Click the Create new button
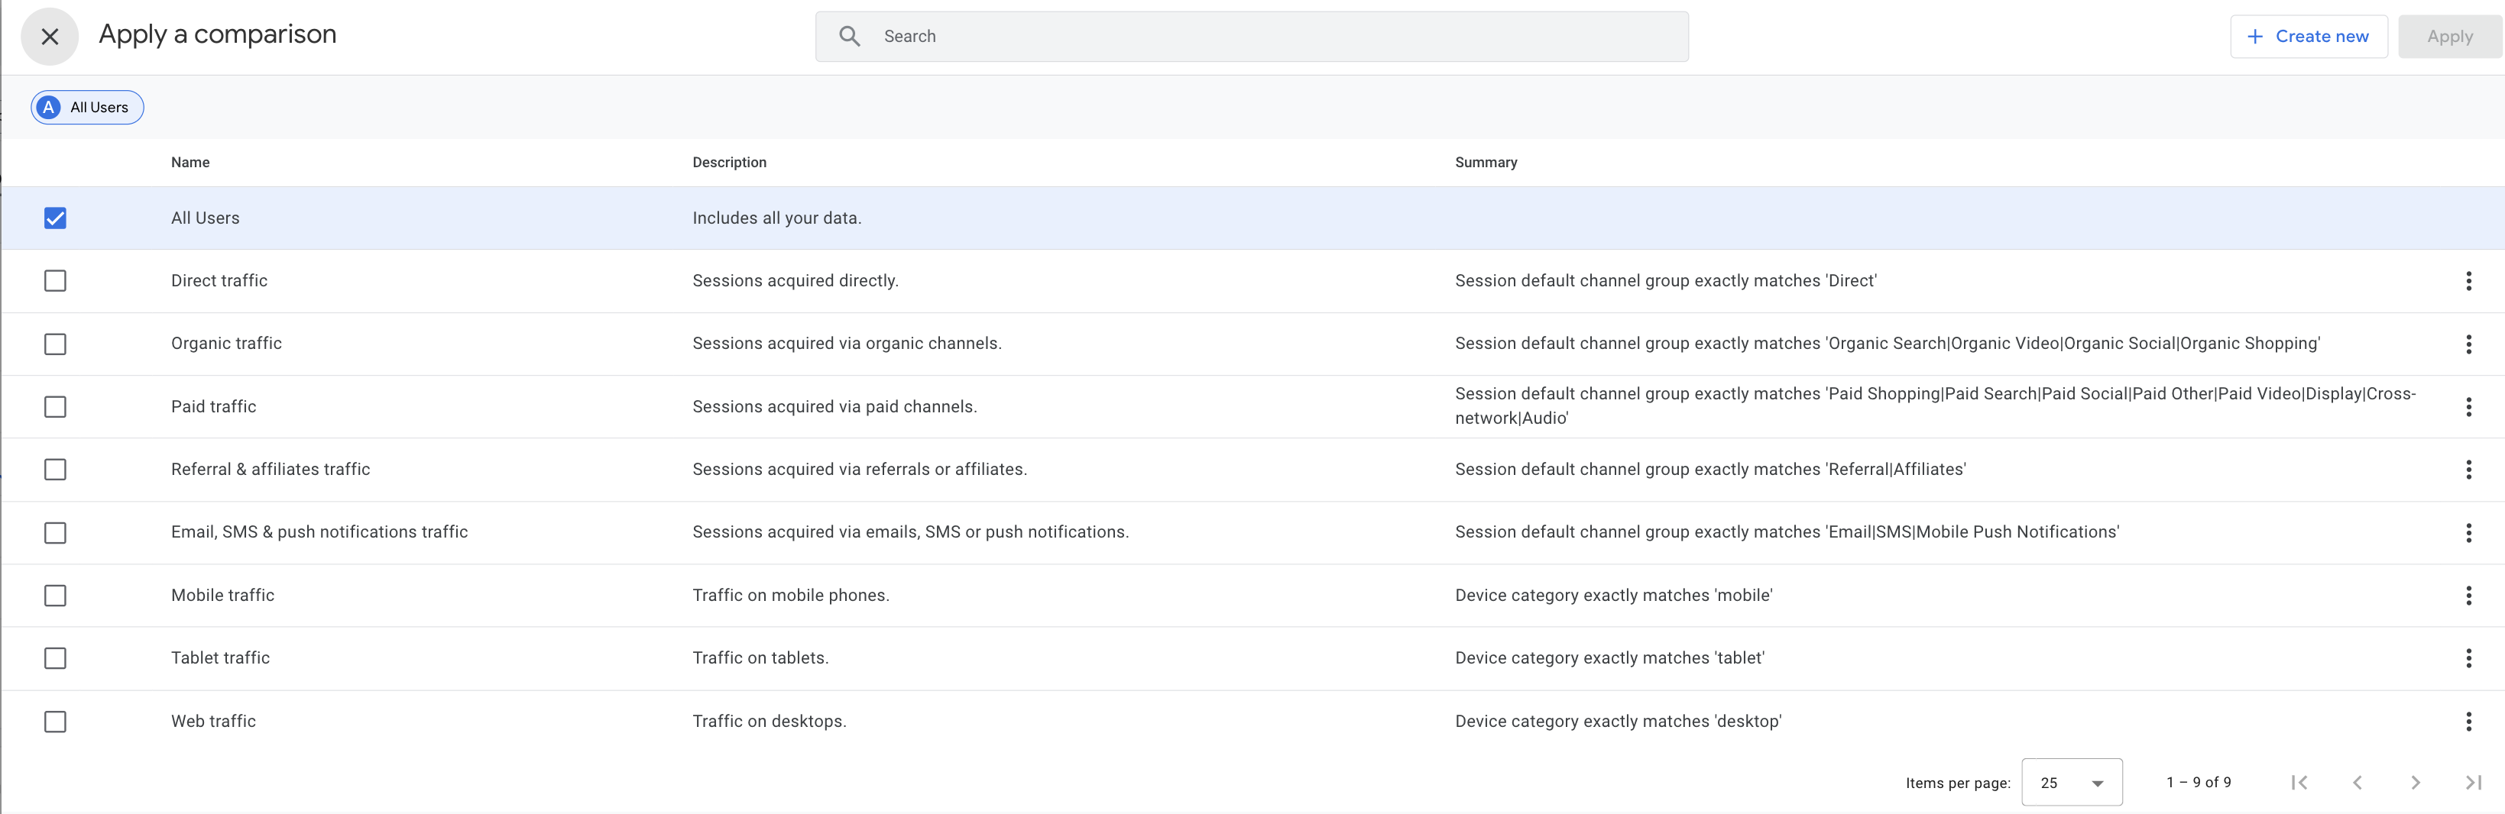 pyautogui.click(x=2308, y=37)
